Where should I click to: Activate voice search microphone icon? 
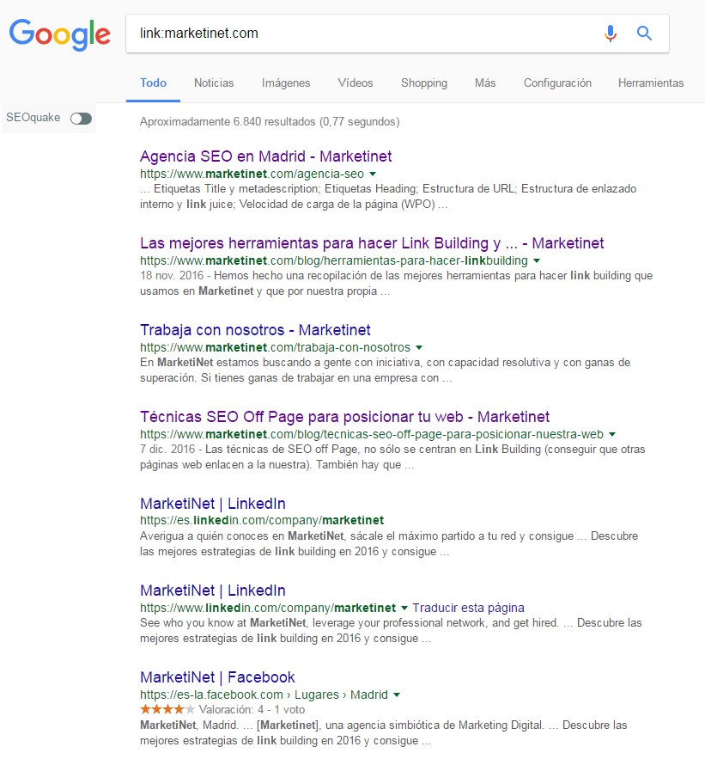tap(611, 34)
